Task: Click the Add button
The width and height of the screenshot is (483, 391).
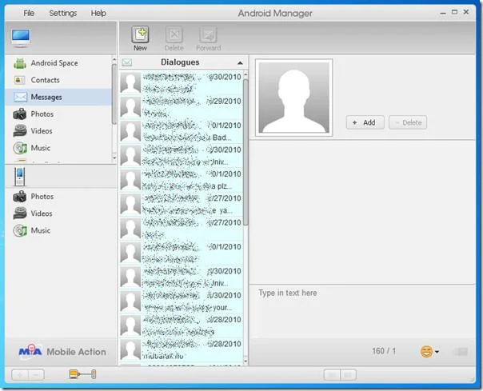Action: [x=365, y=122]
